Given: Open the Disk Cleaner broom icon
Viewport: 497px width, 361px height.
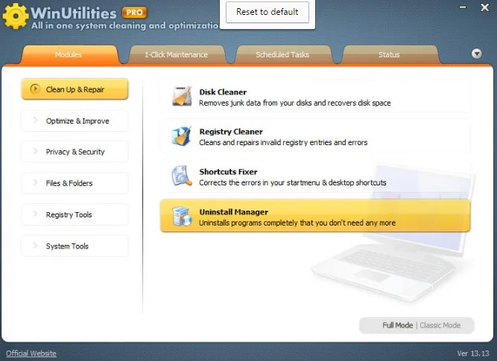Looking at the screenshot, I should click(182, 96).
